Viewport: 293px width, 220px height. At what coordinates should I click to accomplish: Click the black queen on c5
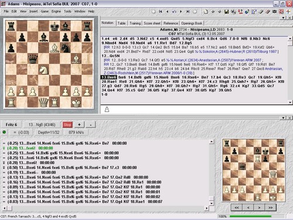[33, 59]
